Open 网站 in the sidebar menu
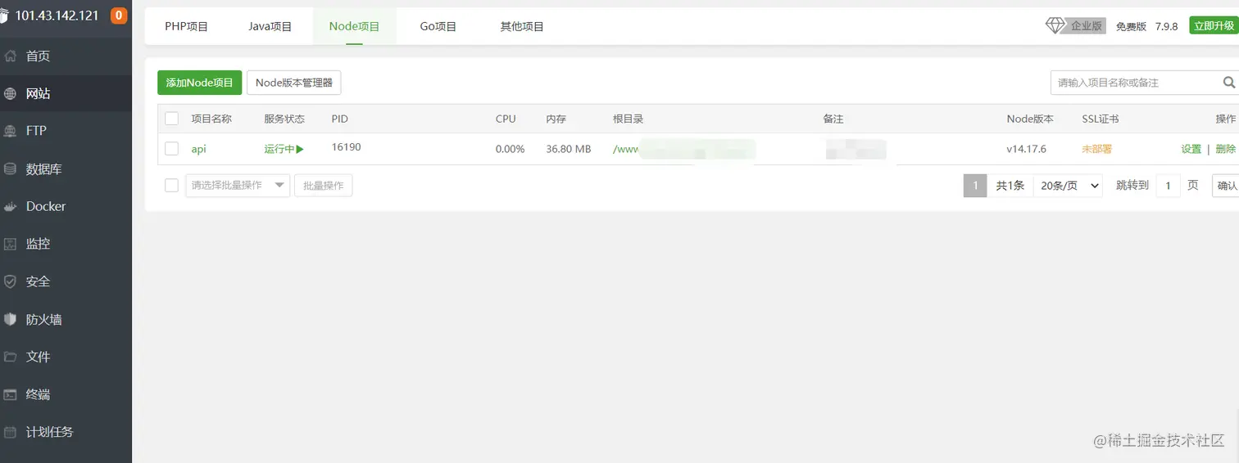 [x=66, y=94]
